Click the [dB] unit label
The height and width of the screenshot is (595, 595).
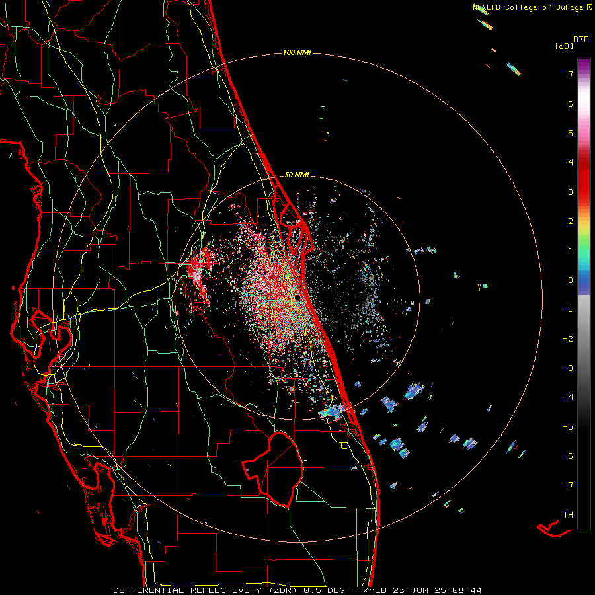[564, 46]
